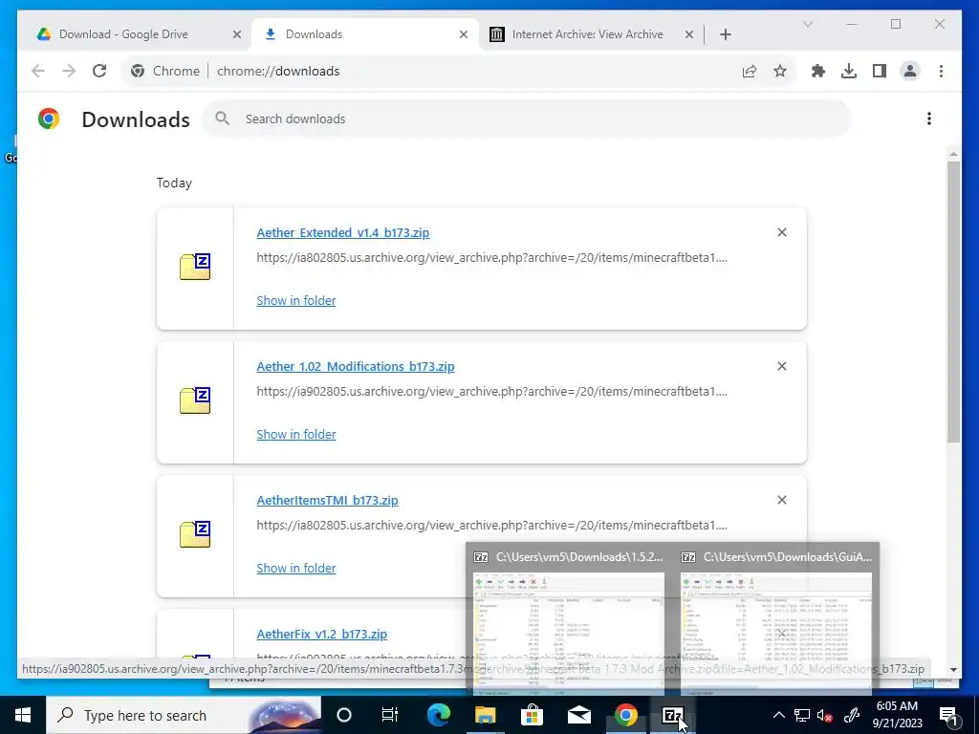Click the zip file icon for AetherItemsTMI

195,533
